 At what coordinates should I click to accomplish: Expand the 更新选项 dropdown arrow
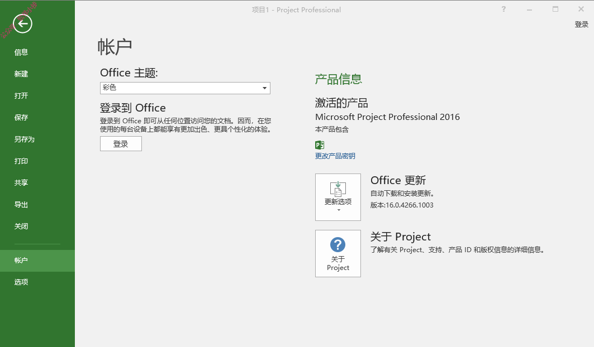[339, 210]
